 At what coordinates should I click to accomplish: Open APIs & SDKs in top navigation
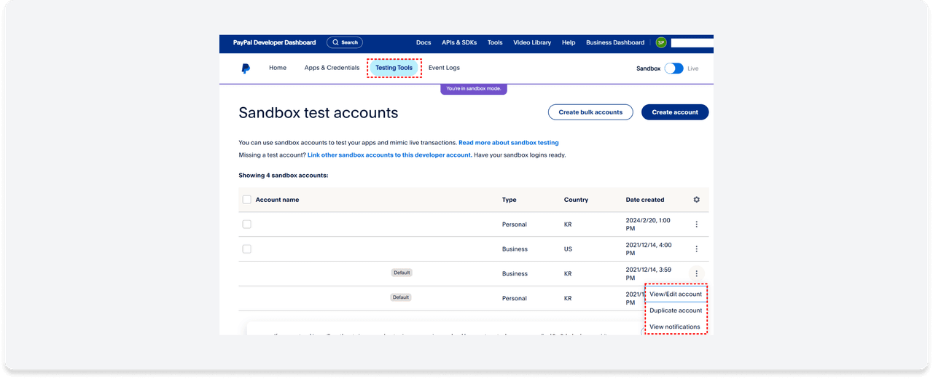459,42
